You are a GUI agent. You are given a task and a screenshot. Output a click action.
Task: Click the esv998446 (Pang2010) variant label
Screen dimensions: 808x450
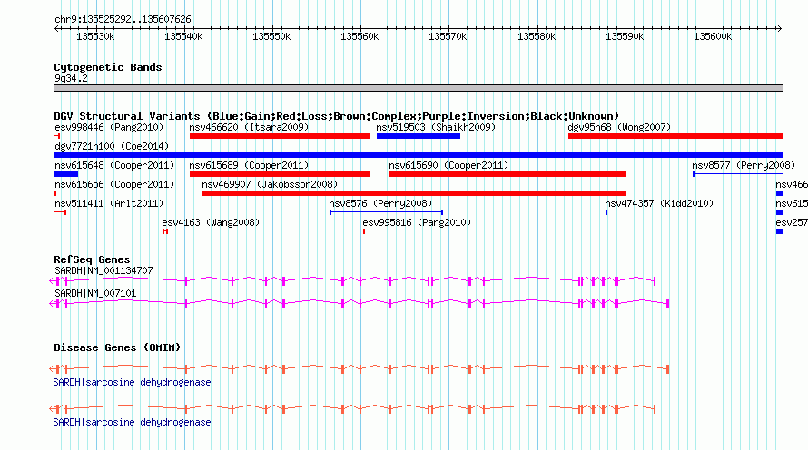(x=109, y=127)
